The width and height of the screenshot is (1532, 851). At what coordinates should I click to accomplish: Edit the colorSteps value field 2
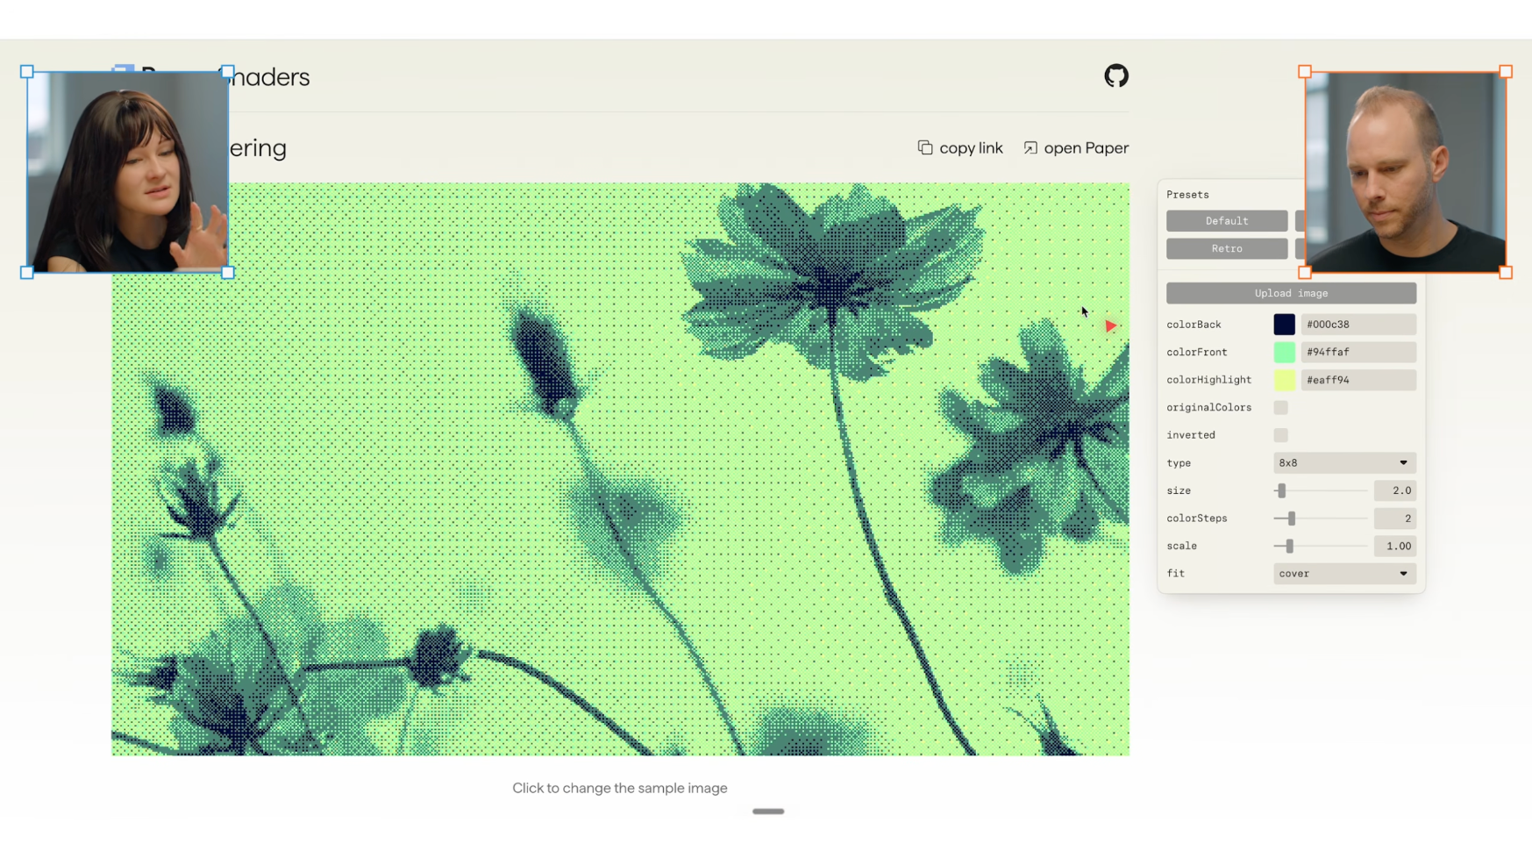click(1395, 518)
